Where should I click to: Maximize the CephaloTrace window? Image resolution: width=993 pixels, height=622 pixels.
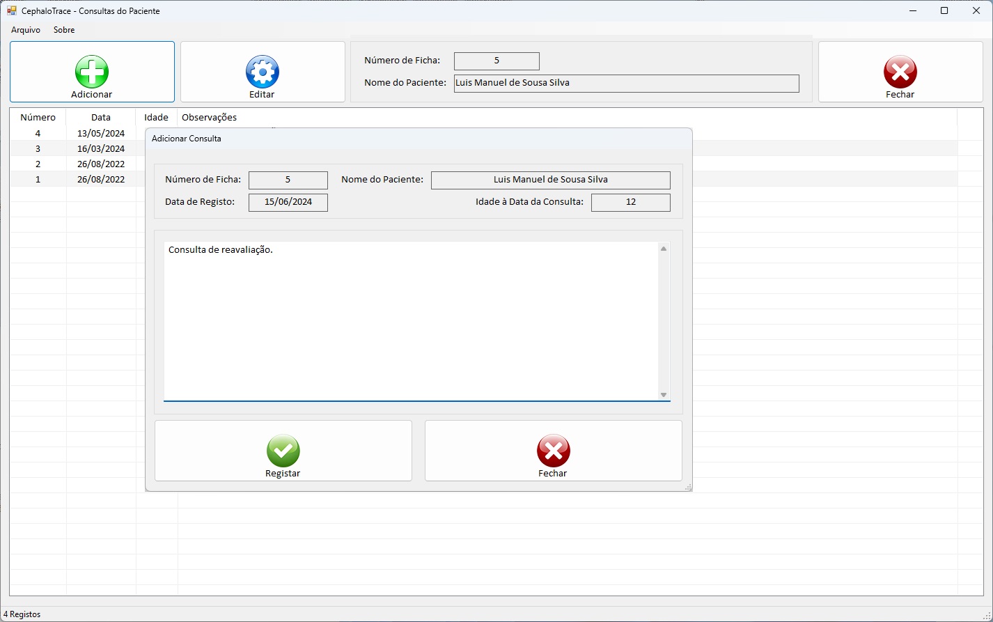(x=944, y=10)
